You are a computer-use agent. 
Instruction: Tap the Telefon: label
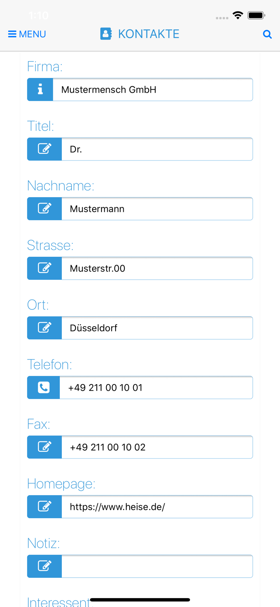(49, 365)
